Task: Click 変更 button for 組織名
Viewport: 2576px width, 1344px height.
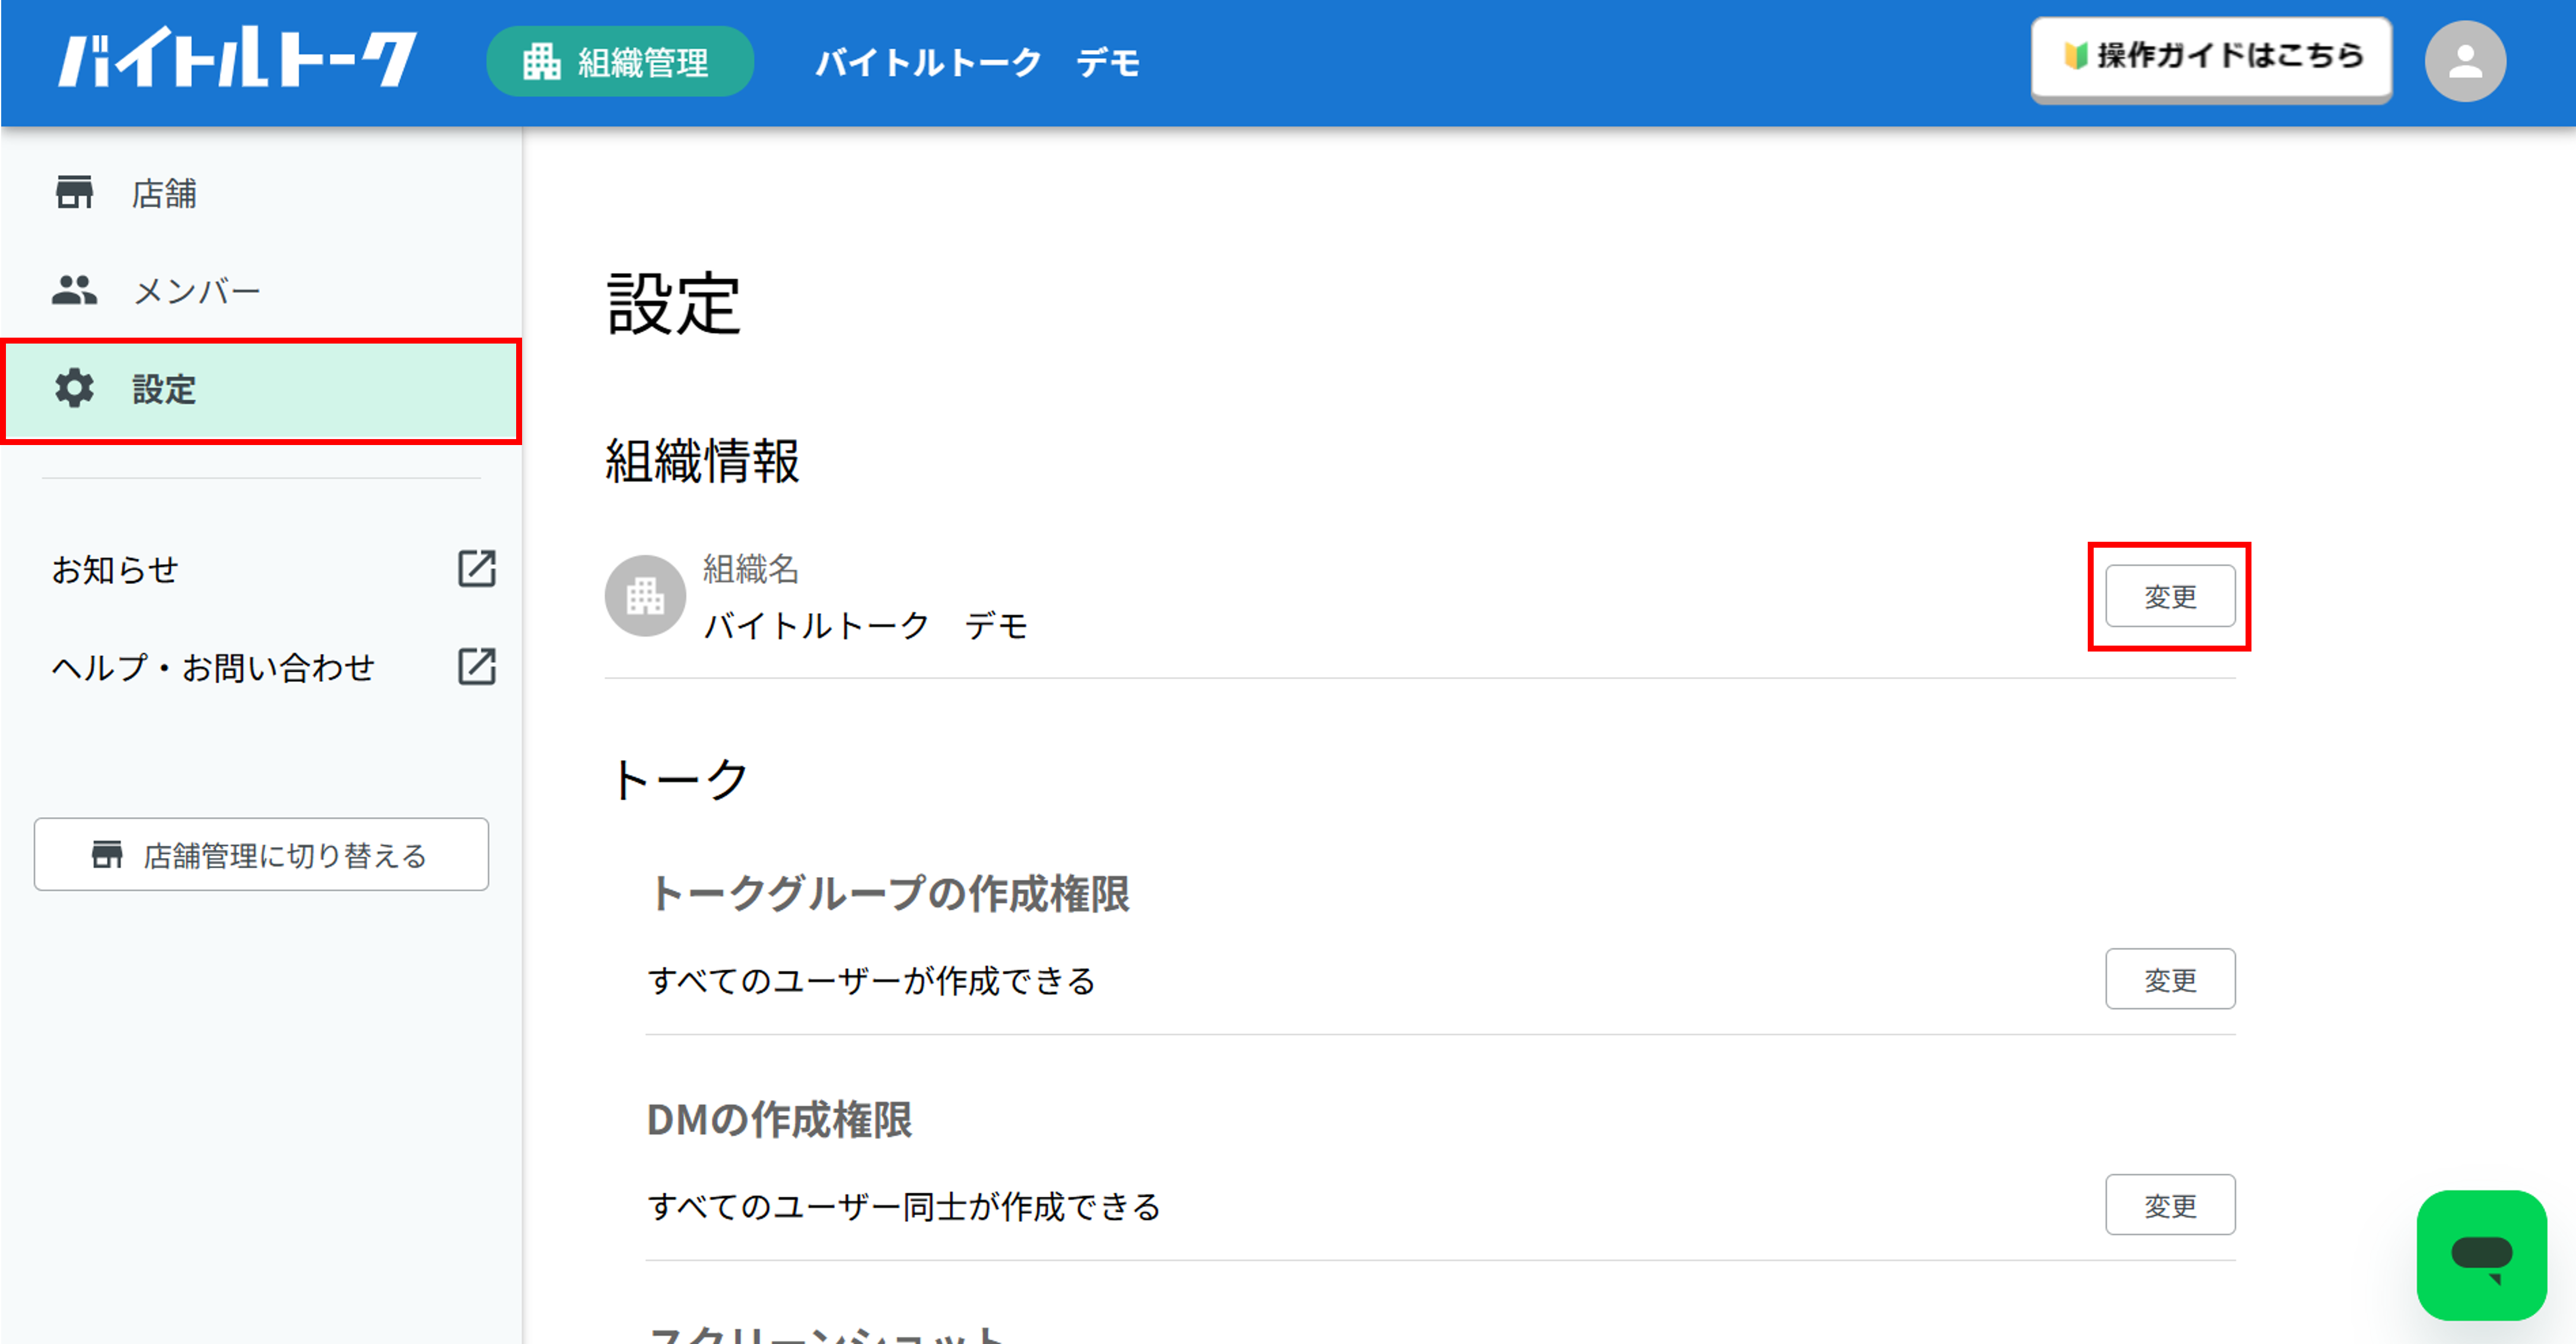Action: pos(2170,596)
